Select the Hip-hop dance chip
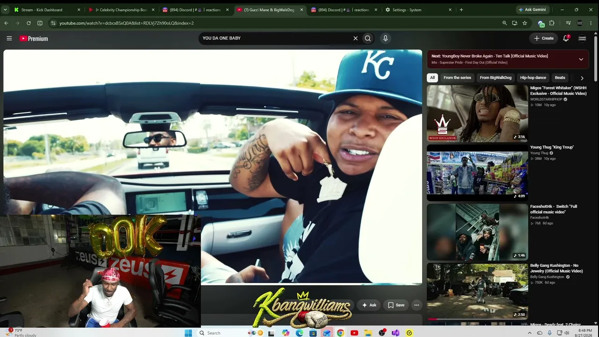Viewport: 599px width, 337px height. point(533,78)
